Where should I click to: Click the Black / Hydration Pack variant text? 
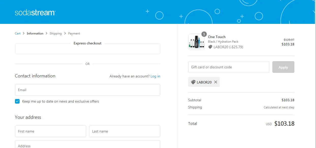(223, 42)
